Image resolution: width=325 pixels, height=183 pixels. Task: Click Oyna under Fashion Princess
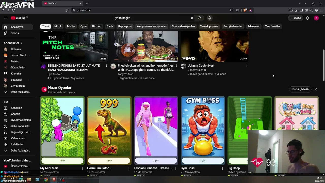pos(156,161)
